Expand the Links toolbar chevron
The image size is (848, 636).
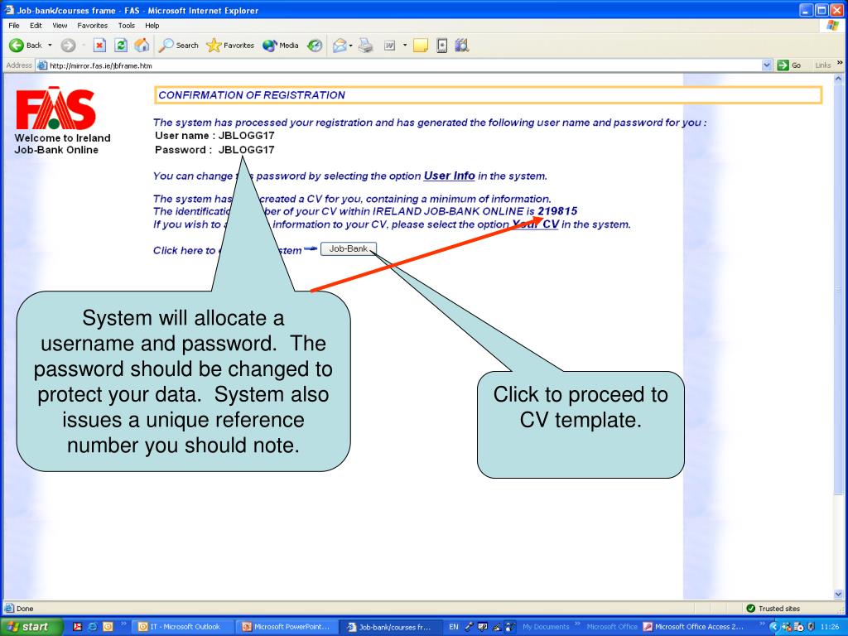click(x=840, y=64)
